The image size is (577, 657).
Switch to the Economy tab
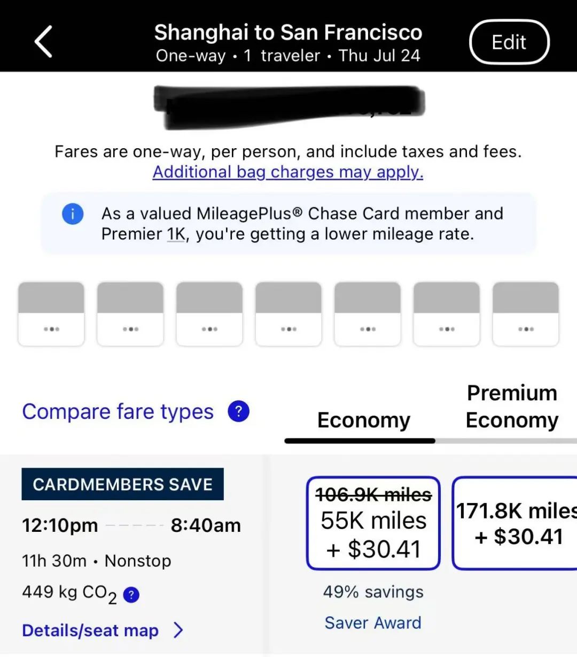[x=363, y=420]
